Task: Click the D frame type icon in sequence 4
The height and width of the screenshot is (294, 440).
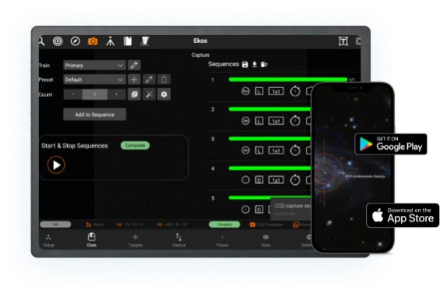Action: click(x=259, y=180)
